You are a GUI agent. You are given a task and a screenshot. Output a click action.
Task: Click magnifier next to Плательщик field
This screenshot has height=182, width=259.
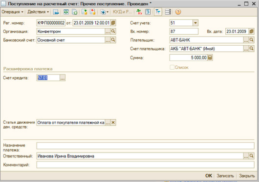(x=251, y=40)
